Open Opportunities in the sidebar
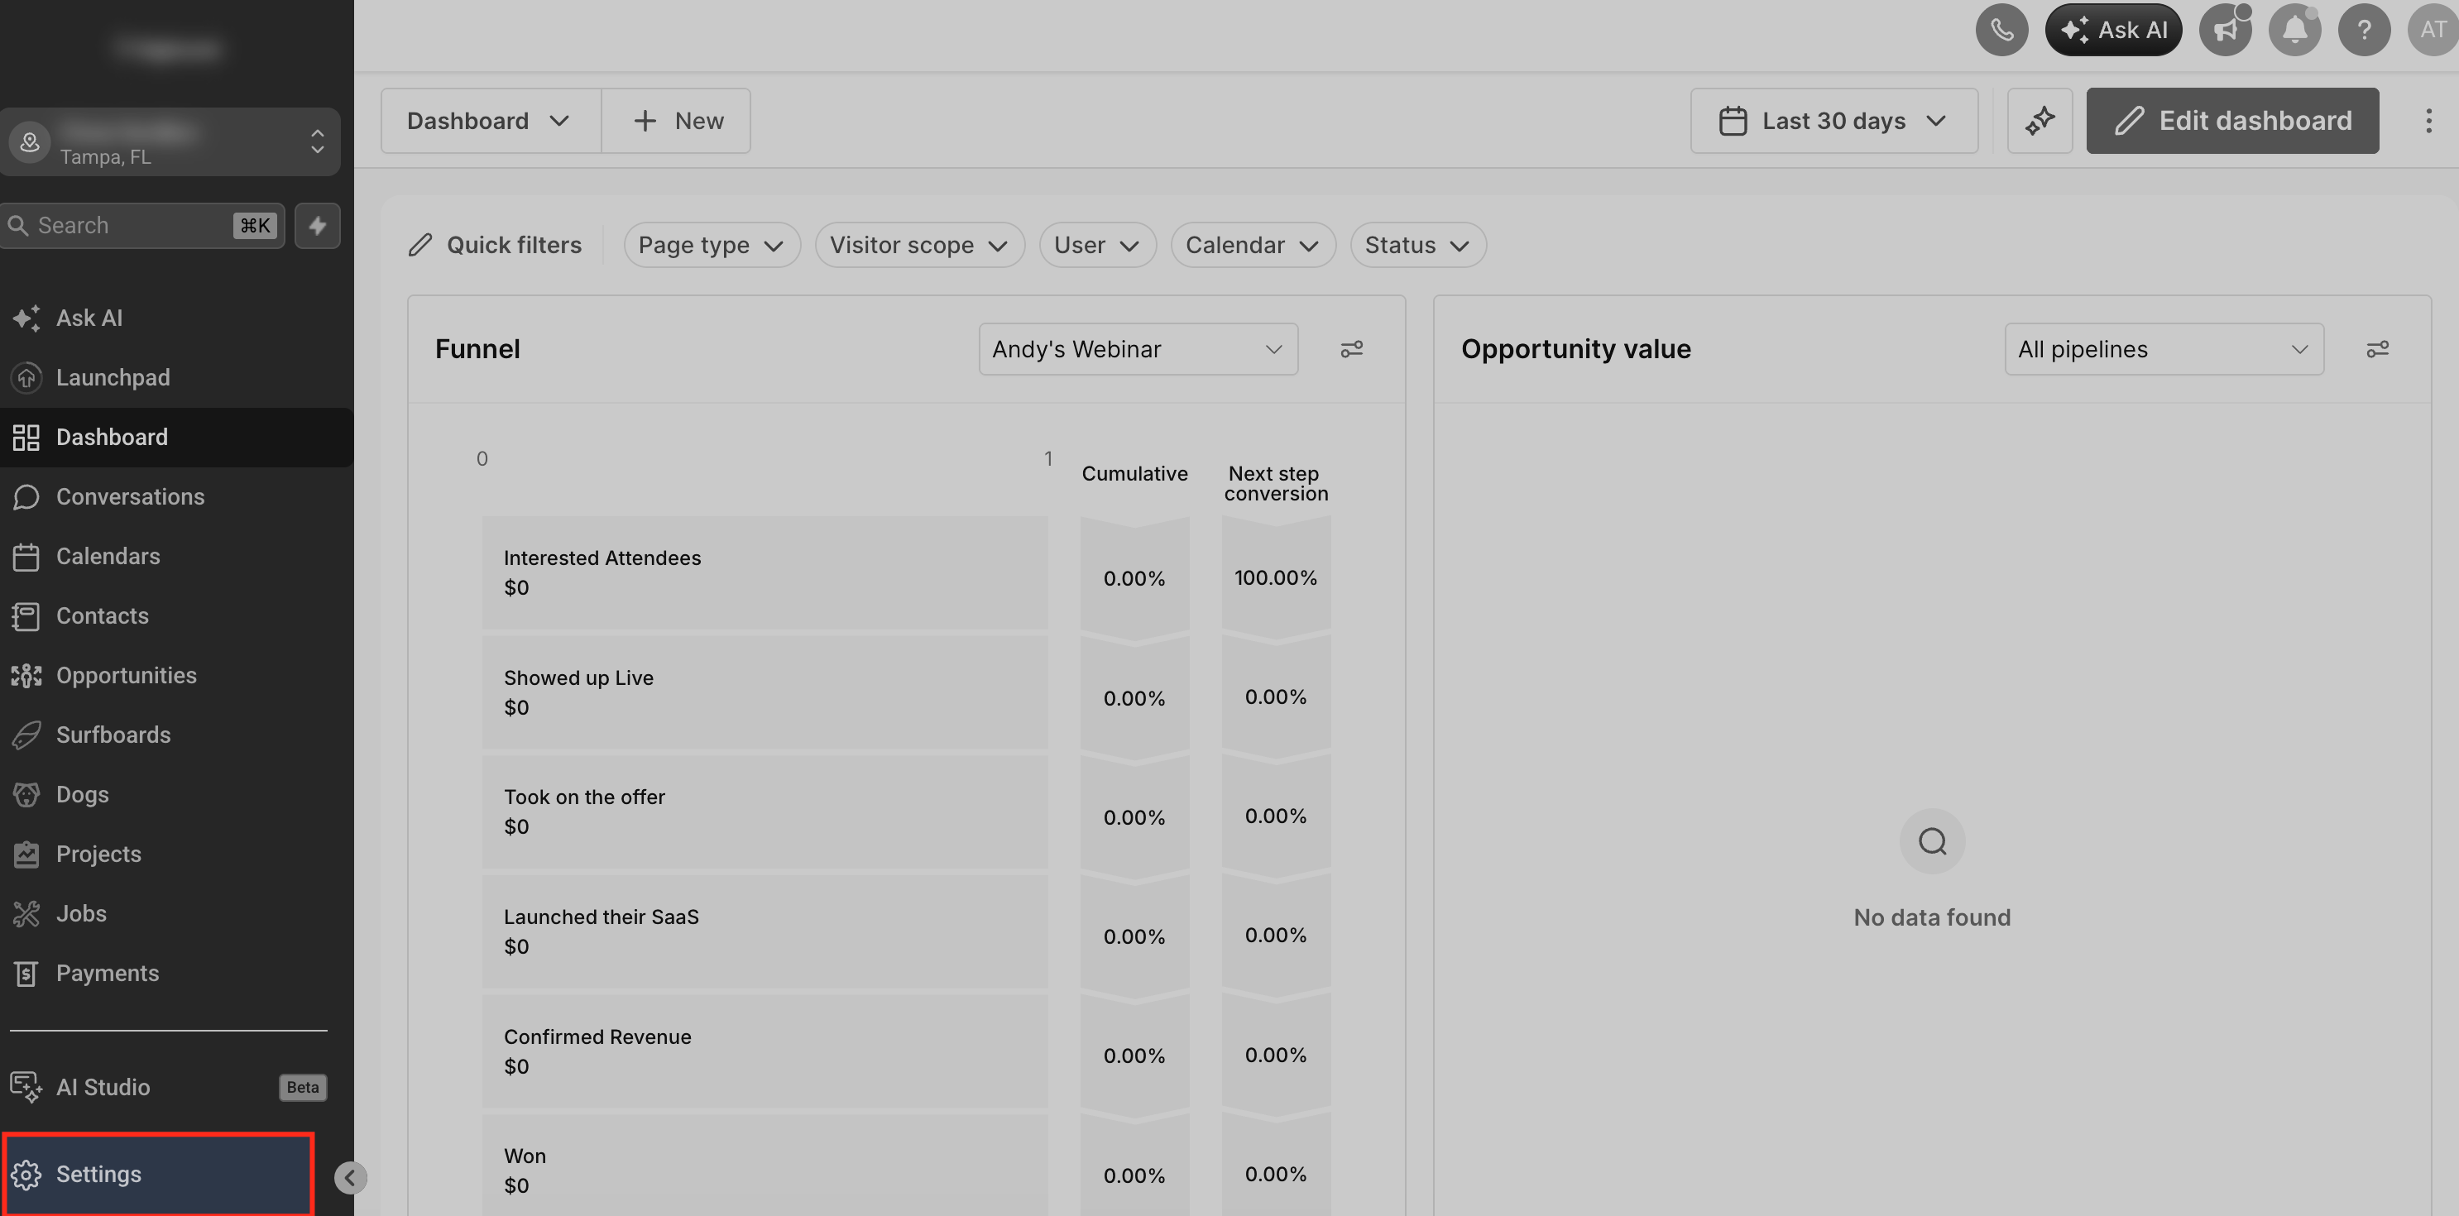 click(176, 676)
